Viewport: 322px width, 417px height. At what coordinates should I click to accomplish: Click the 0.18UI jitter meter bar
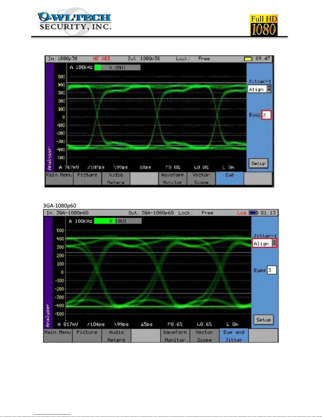pyautogui.click(x=118, y=221)
